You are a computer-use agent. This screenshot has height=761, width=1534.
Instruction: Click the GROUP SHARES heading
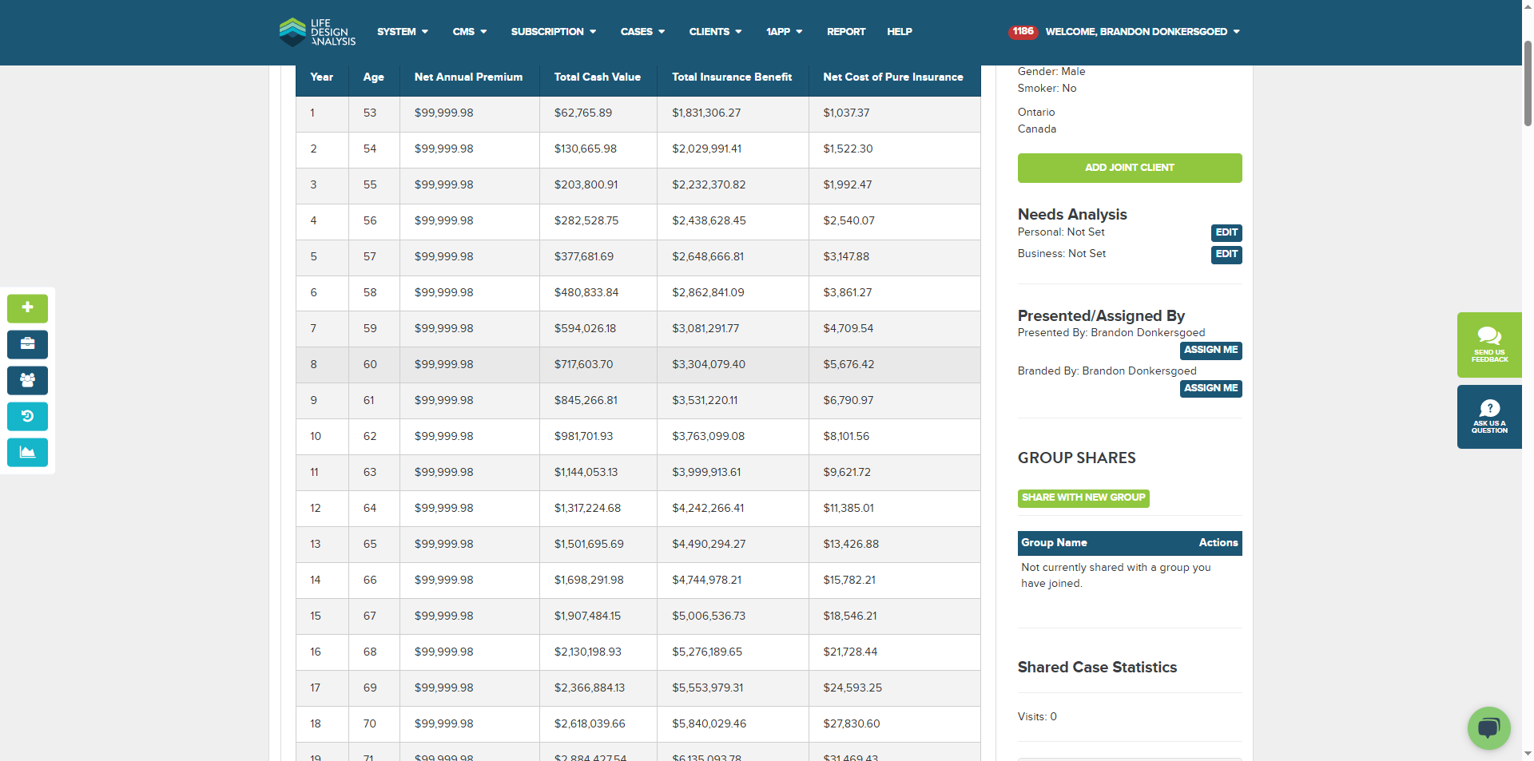click(x=1076, y=458)
